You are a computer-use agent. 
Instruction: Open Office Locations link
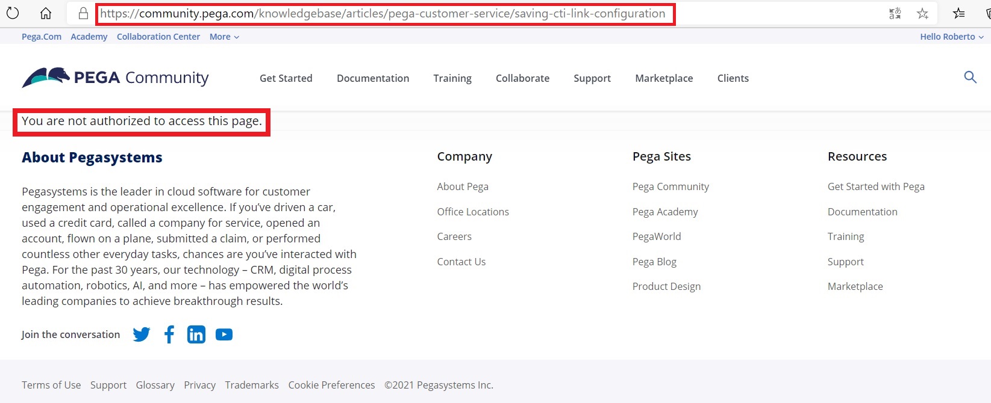[473, 212]
